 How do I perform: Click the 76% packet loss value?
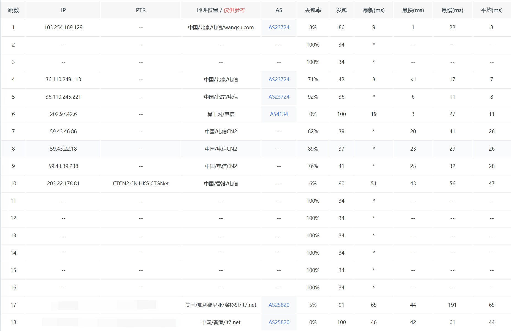pos(313,166)
